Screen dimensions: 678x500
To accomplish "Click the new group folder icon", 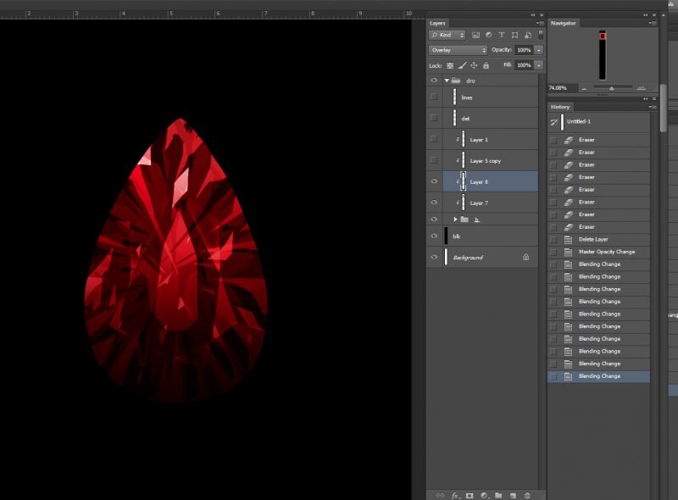I will pos(498,495).
